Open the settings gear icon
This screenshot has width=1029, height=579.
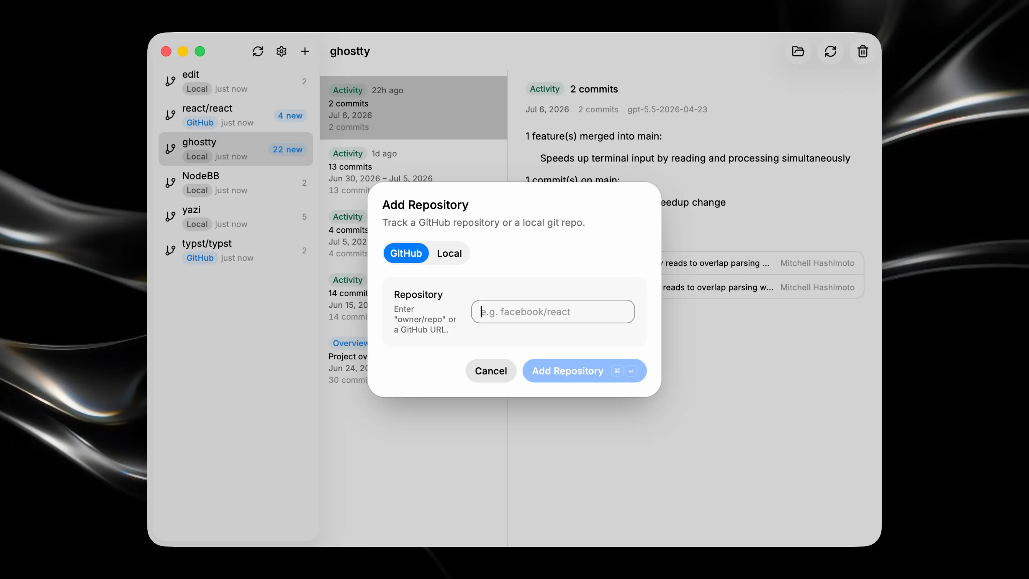click(x=281, y=51)
